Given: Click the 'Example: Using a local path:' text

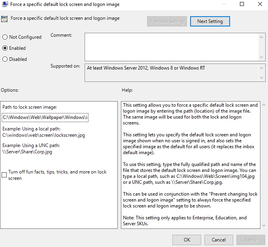Looking at the screenshot, I should coord(32,129).
